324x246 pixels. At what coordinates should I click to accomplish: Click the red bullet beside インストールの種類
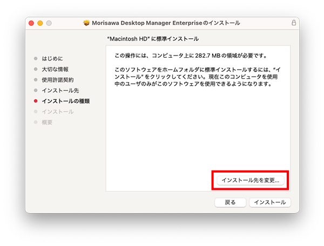coord(36,101)
